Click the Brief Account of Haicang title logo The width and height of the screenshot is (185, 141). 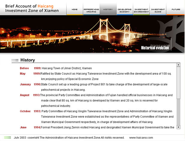click(33, 8)
